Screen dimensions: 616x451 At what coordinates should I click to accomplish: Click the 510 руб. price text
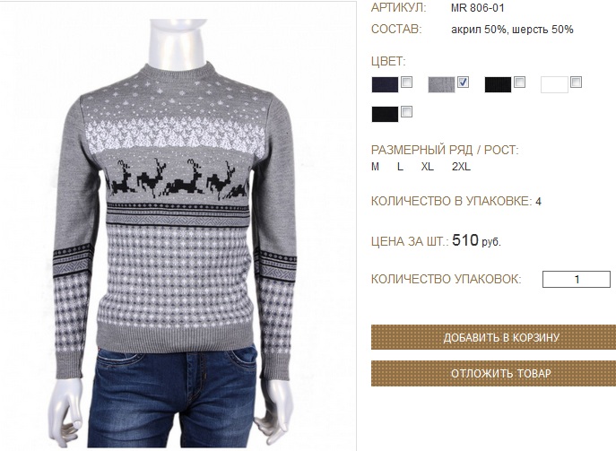[x=476, y=240]
